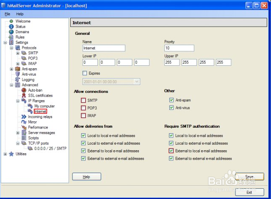Expand the Server messages node
Image resolution: width=271 pixels, height=199 pixels.
(18, 133)
